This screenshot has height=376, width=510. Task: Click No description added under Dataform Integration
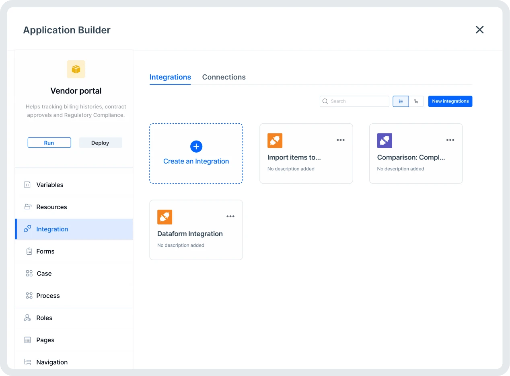(181, 245)
